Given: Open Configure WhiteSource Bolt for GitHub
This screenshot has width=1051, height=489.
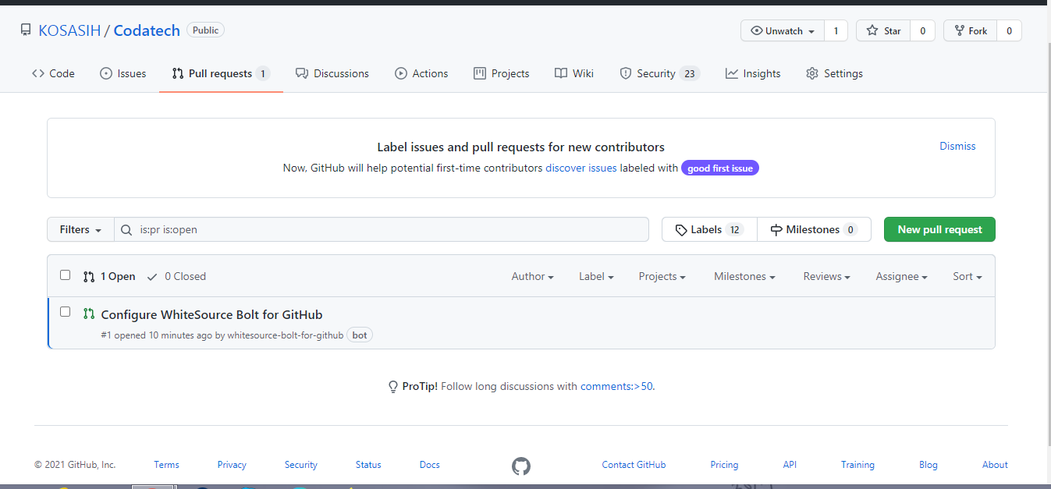Looking at the screenshot, I should click(211, 314).
